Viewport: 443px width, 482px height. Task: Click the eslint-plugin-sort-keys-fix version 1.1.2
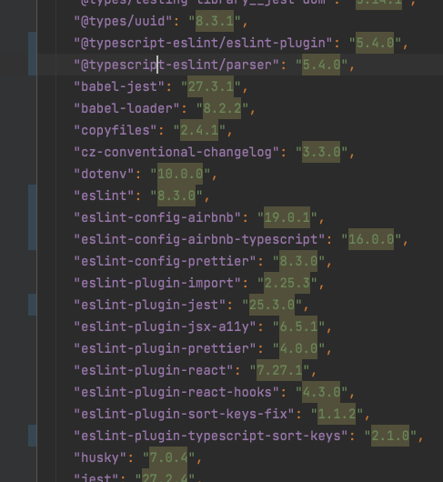pyautogui.click(x=337, y=414)
